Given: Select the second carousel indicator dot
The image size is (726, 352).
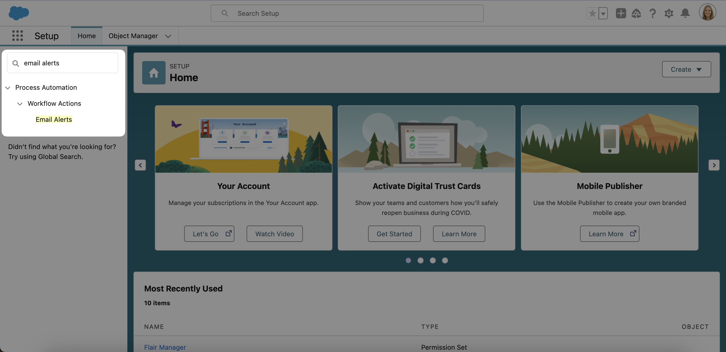Looking at the screenshot, I should click(420, 260).
